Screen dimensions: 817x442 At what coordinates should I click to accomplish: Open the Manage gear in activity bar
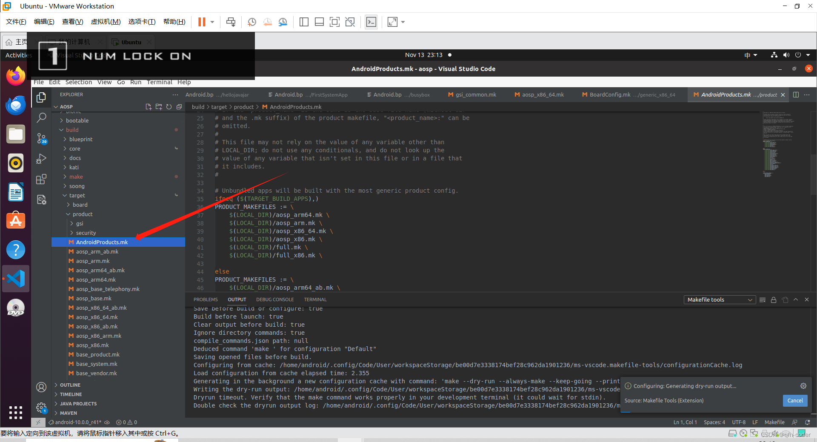[x=41, y=408]
